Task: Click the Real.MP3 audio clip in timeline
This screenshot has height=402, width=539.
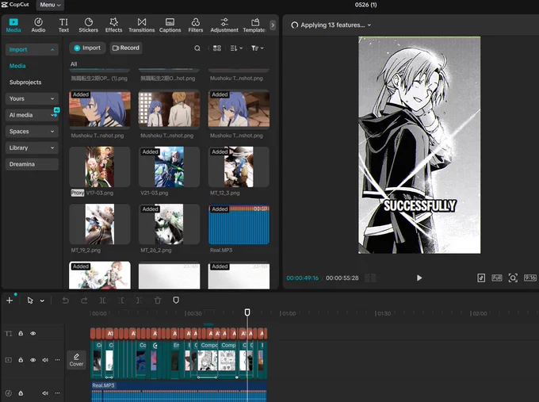Action: point(179,392)
